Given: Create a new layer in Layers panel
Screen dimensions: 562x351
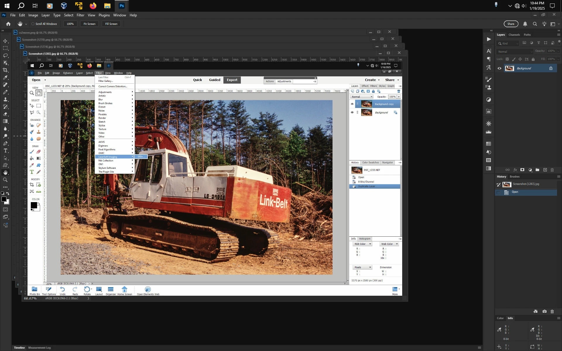Looking at the screenshot, I should tap(545, 170).
